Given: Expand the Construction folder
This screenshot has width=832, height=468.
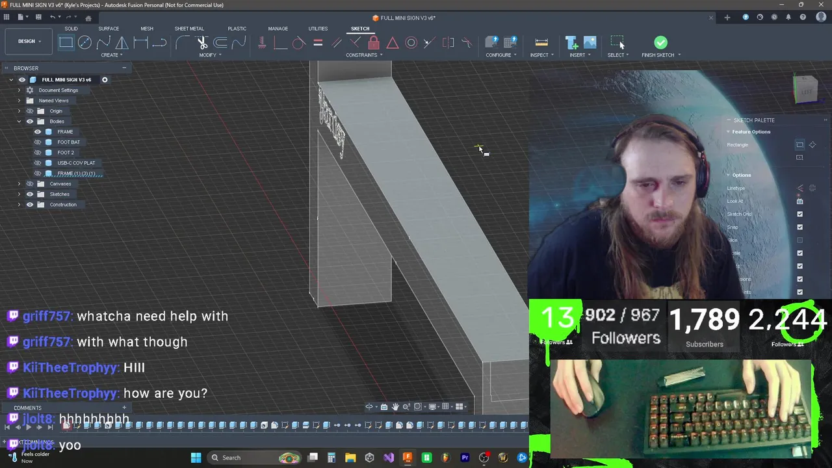Looking at the screenshot, I should (x=19, y=205).
